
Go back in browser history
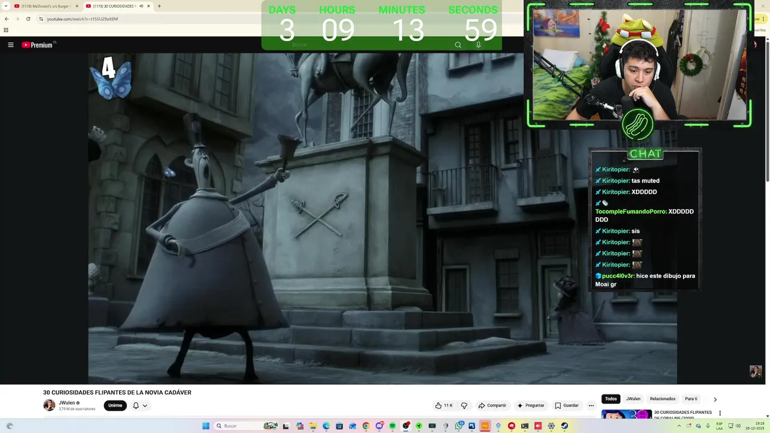(7, 19)
